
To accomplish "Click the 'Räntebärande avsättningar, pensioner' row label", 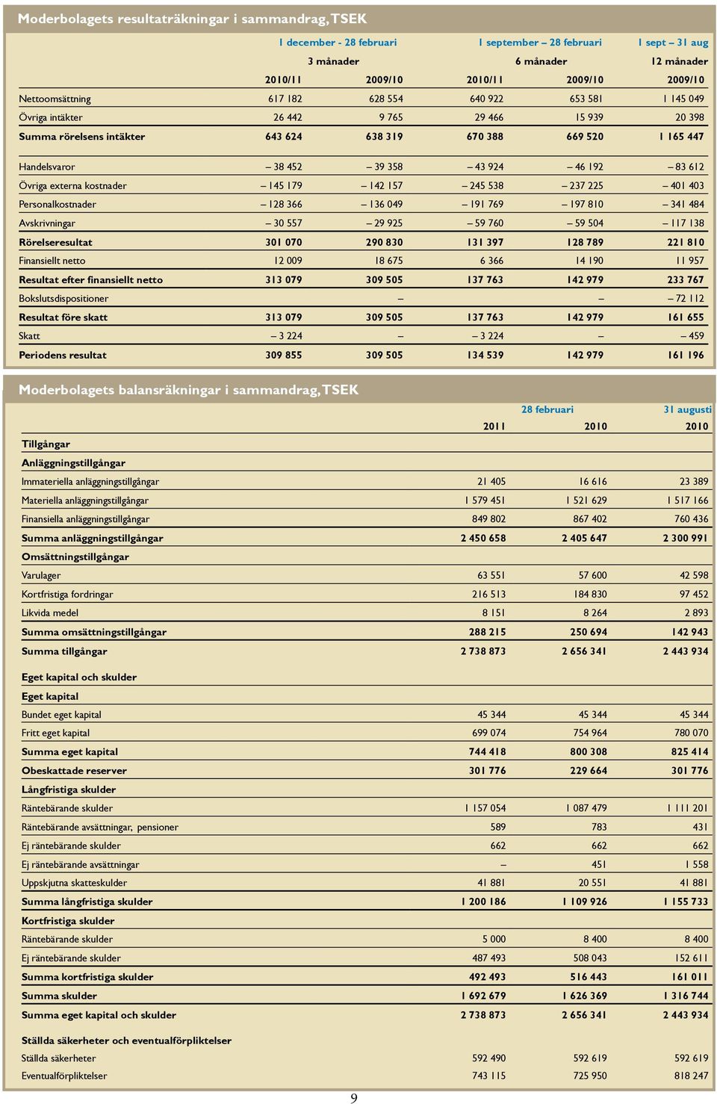I will 99,827.
